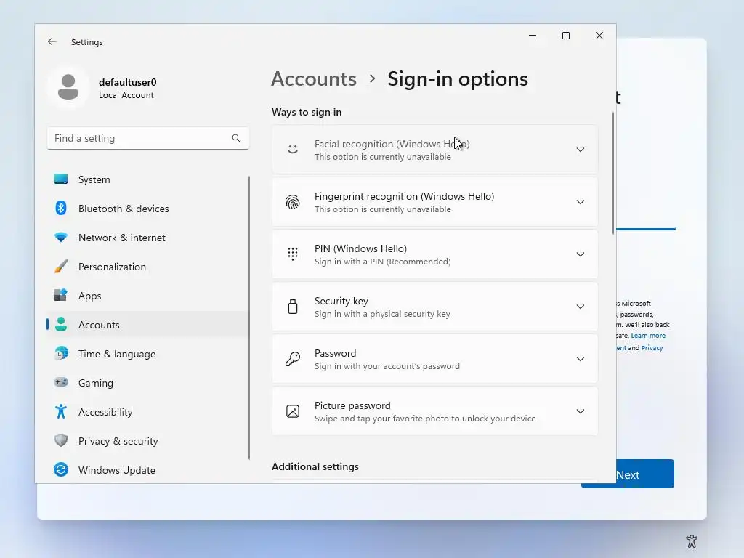Click the Time & language clock icon
Viewport: 744px width, 558px height.
61,354
